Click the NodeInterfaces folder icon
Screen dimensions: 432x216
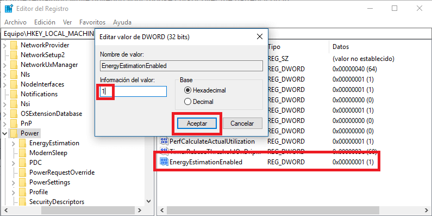click(x=14, y=84)
